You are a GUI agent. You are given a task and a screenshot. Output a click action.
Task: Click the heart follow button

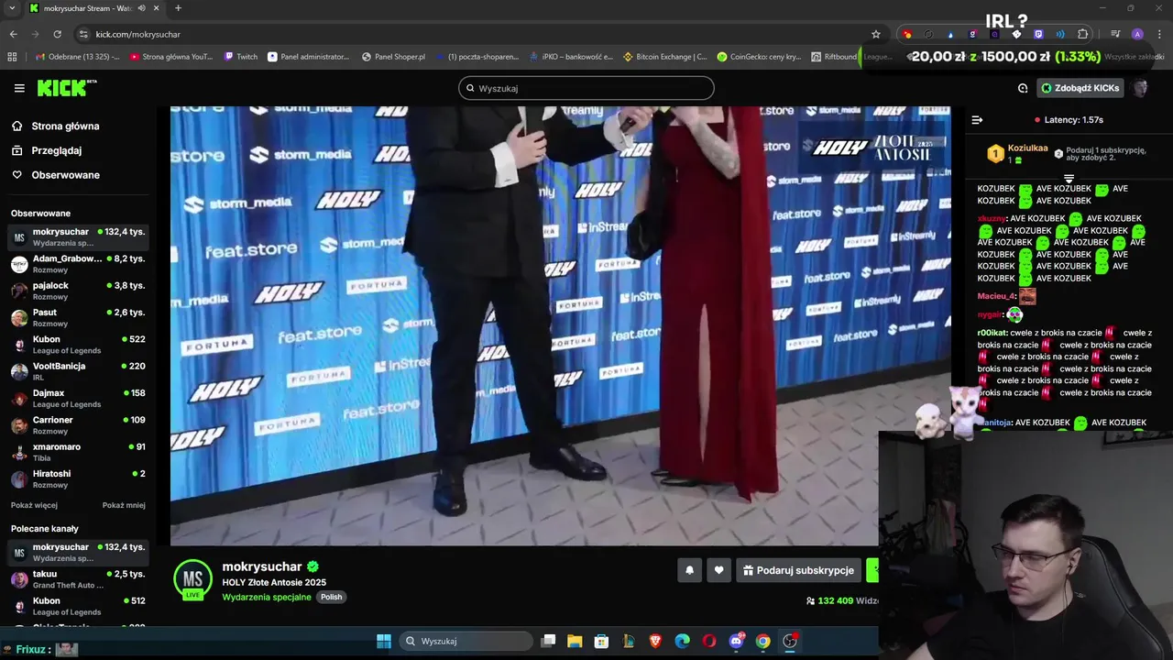point(718,570)
